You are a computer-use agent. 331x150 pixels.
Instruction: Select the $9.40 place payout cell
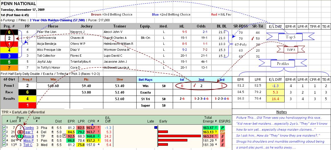coord(86,86)
